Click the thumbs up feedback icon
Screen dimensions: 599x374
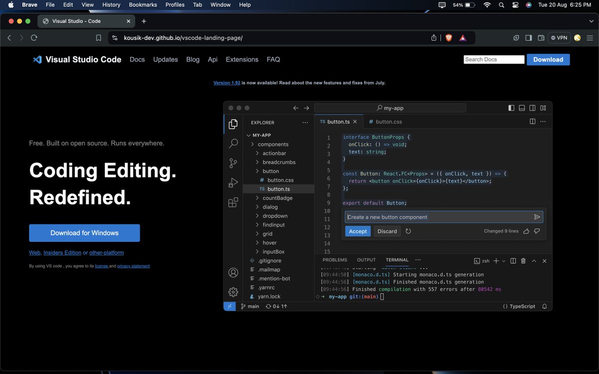click(526, 231)
